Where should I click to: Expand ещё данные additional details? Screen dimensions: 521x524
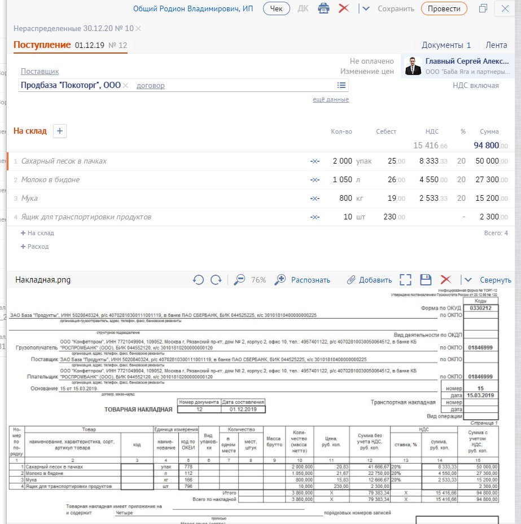tap(331, 99)
